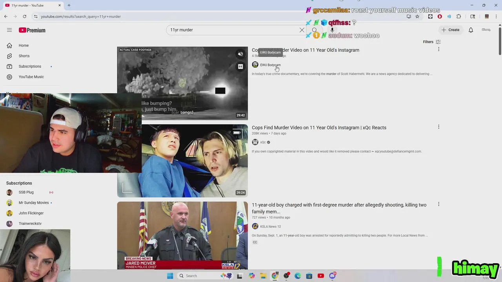Open the KSLA News 12 channel avatar
This screenshot has height=282, width=502.
click(x=255, y=226)
